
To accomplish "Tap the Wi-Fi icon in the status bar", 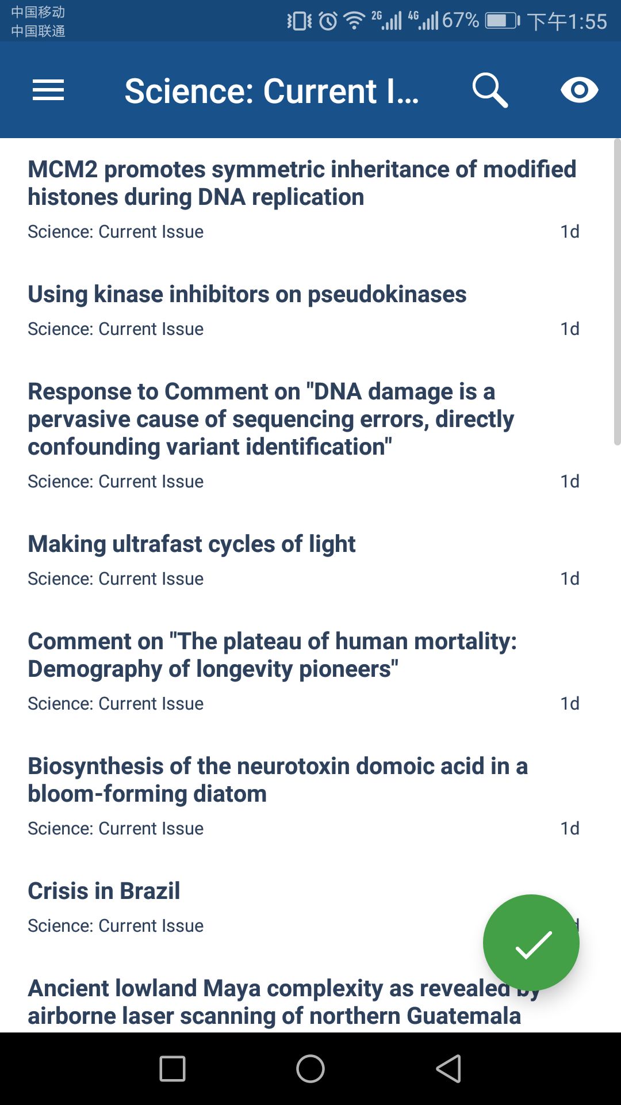I will 354,21.
